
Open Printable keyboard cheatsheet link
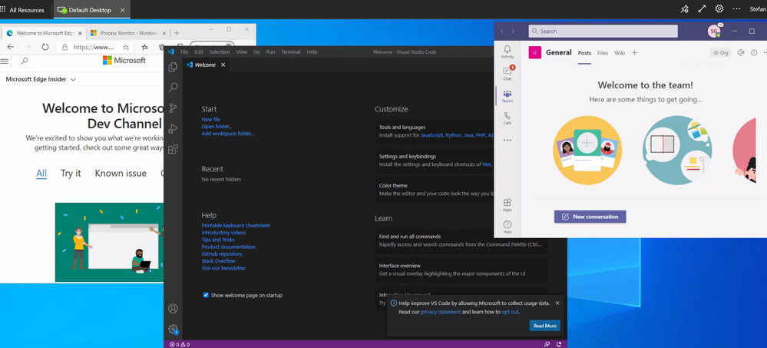[236, 226]
